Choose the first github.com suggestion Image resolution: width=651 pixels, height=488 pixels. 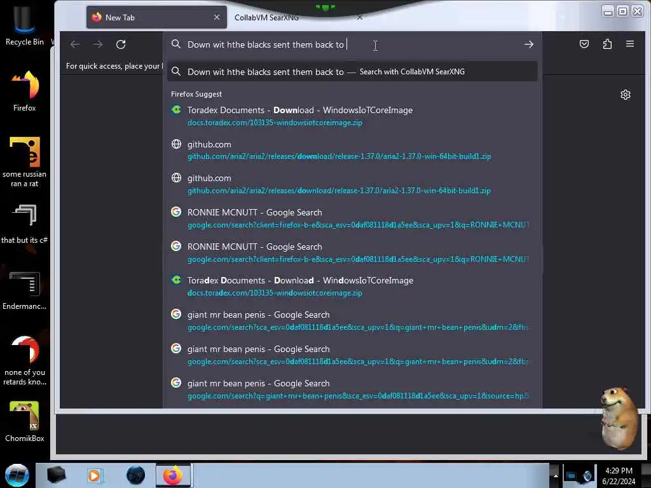pos(352,150)
